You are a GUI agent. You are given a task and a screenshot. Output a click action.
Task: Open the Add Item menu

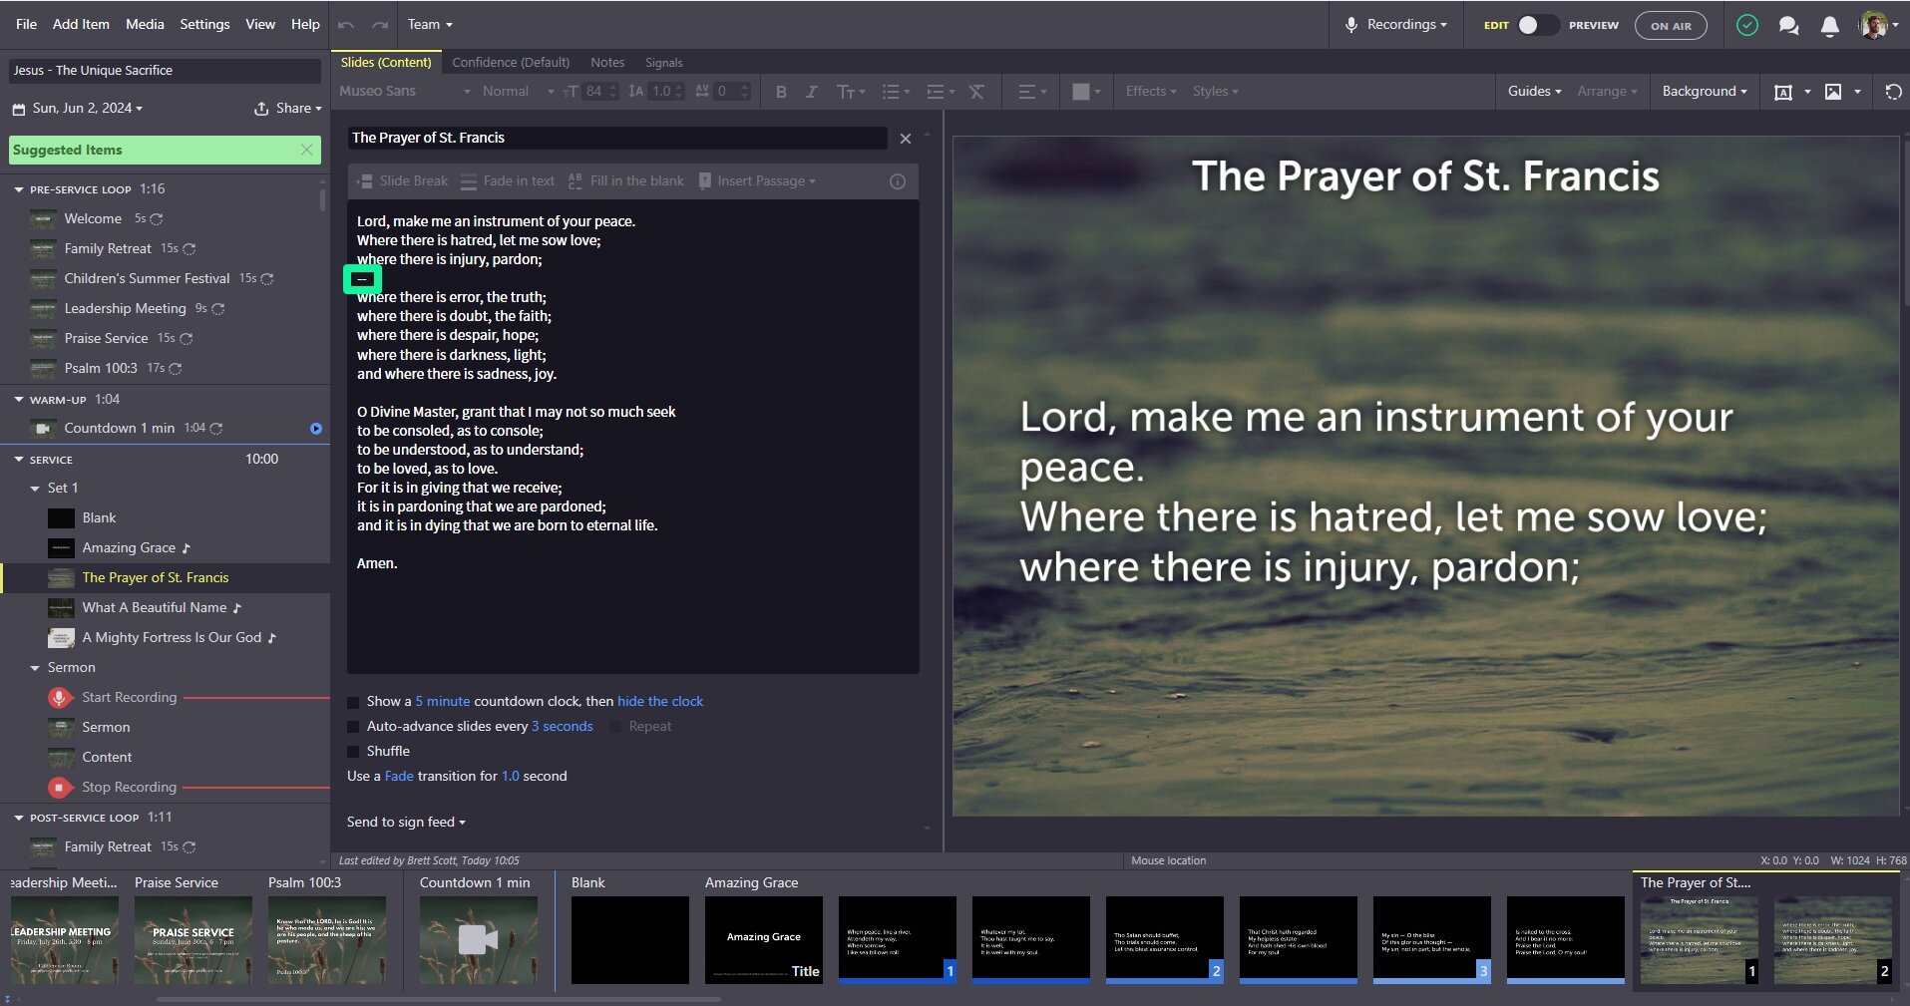81,25
